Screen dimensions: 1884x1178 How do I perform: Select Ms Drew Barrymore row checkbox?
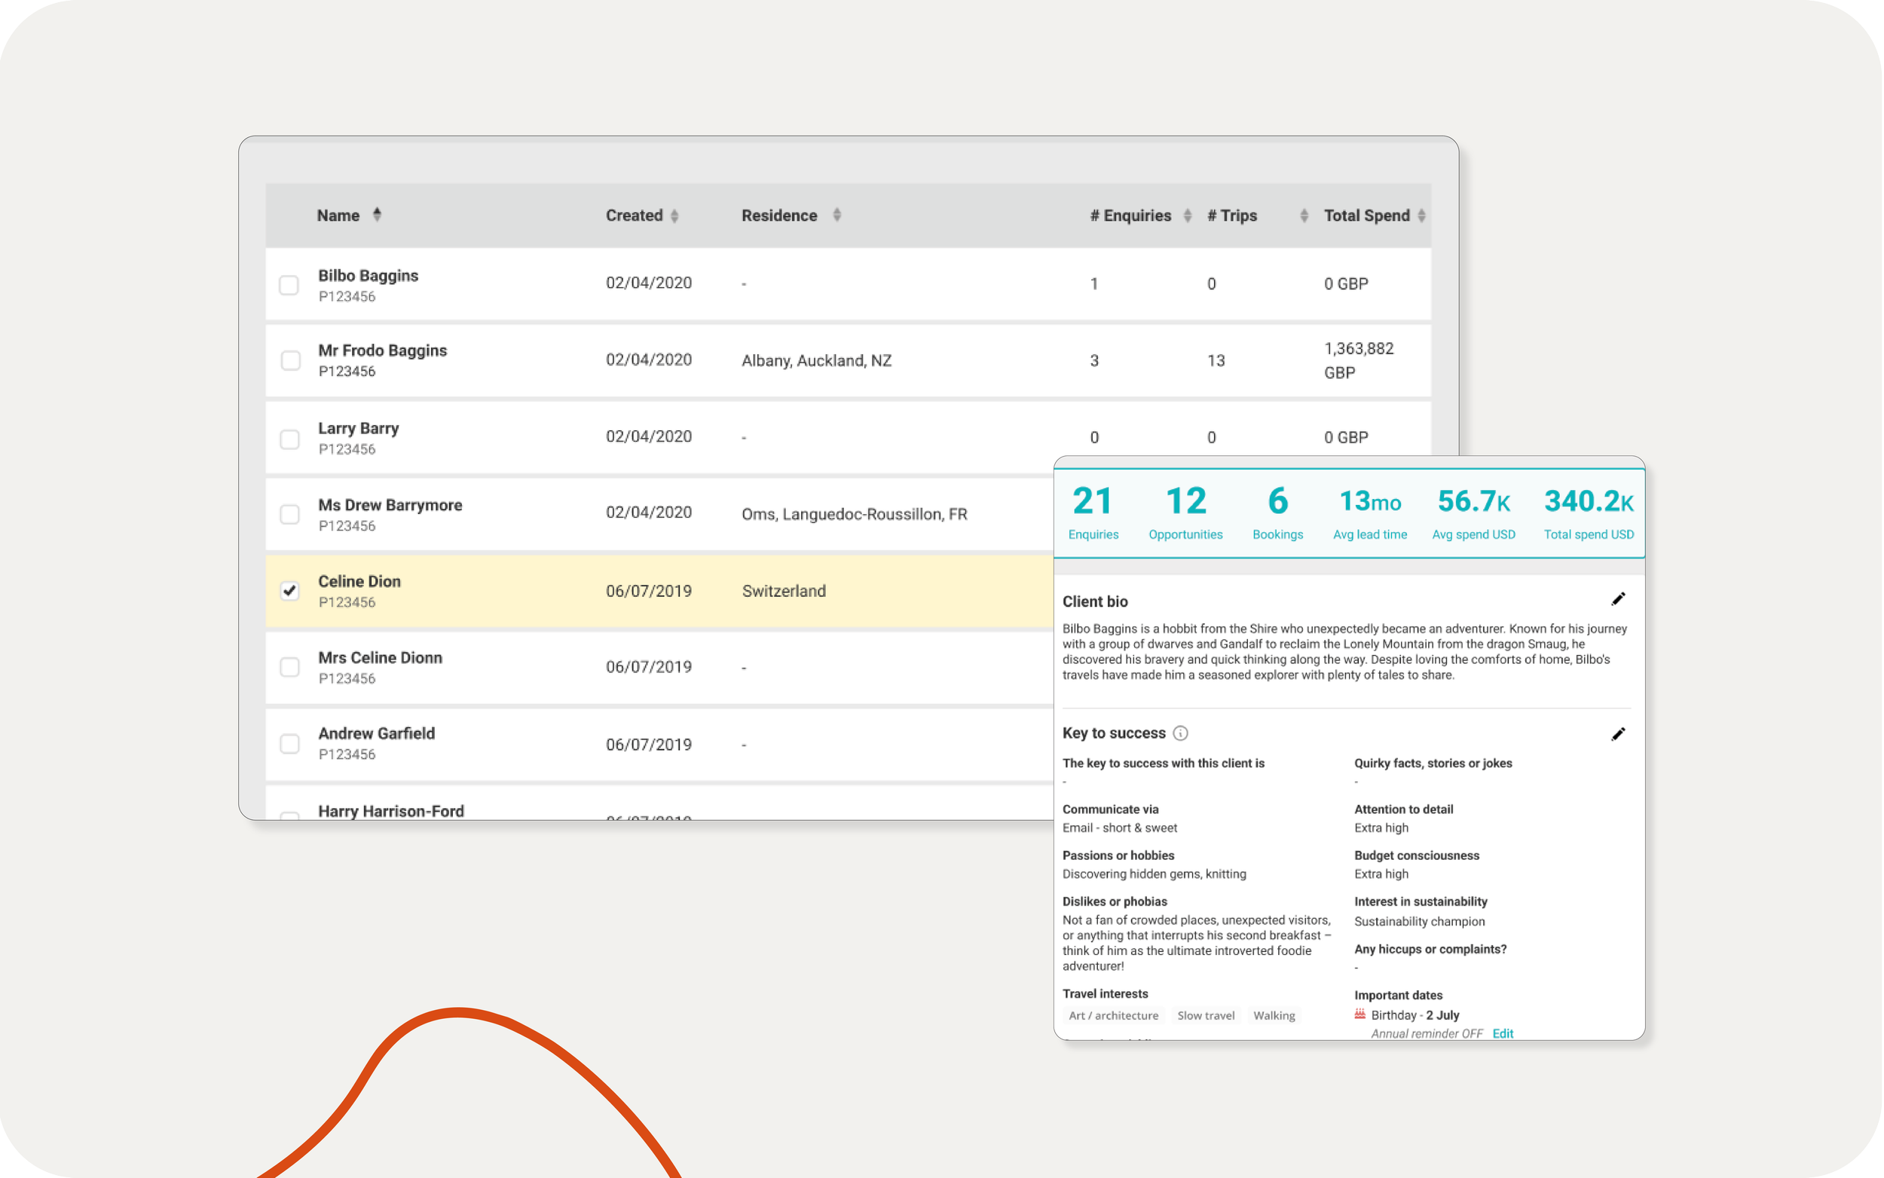pyautogui.click(x=289, y=515)
